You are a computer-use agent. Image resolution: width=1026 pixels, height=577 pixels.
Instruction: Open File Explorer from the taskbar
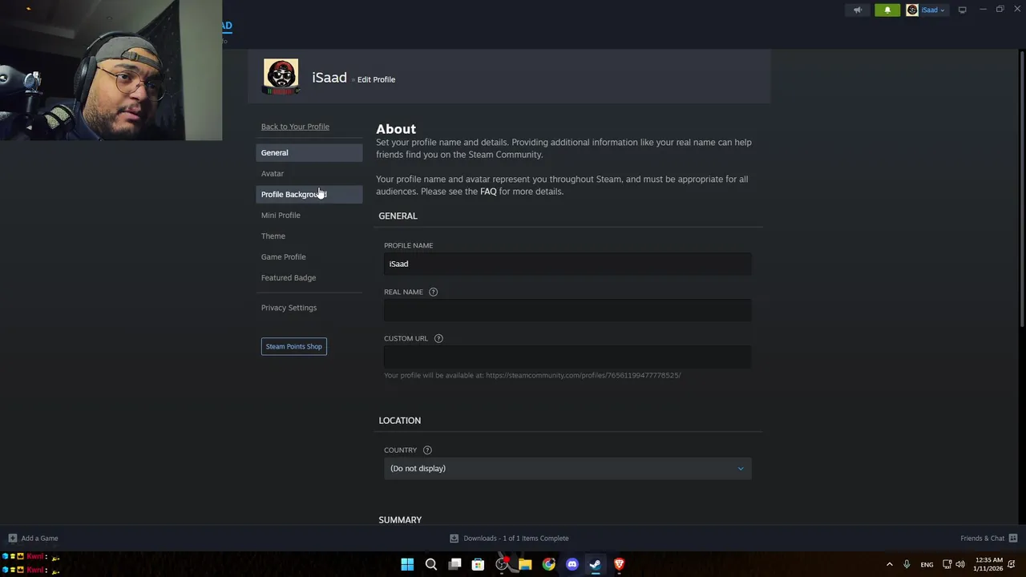[525, 564]
